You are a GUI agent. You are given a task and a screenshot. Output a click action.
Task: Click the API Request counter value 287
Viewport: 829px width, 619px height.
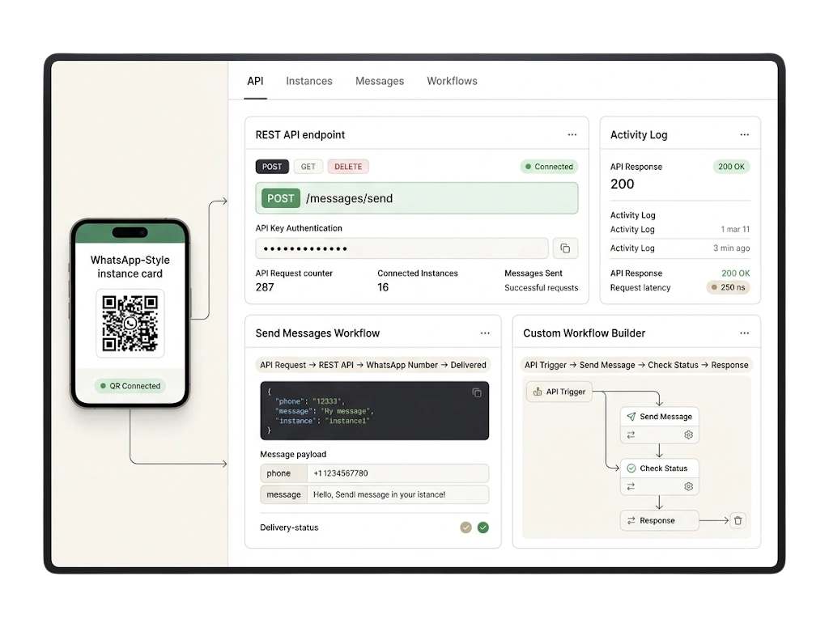click(265, 287)
